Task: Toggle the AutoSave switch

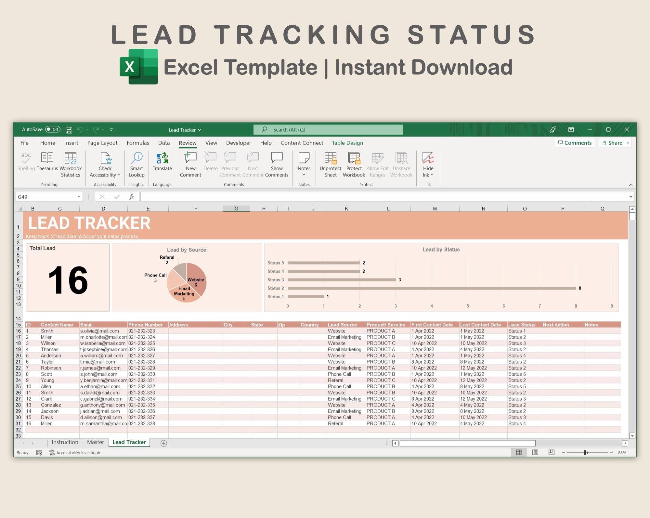Action: coord(53,129)
